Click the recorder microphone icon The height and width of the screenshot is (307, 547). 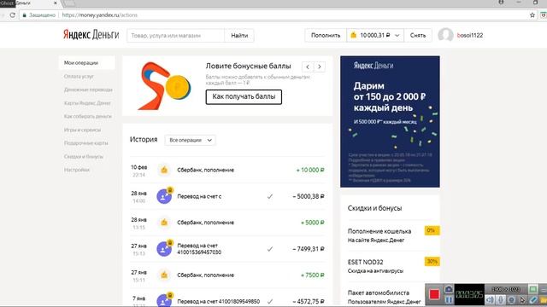(x=501, y=299)
